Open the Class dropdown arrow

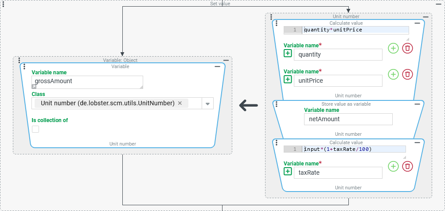(207, 104)
